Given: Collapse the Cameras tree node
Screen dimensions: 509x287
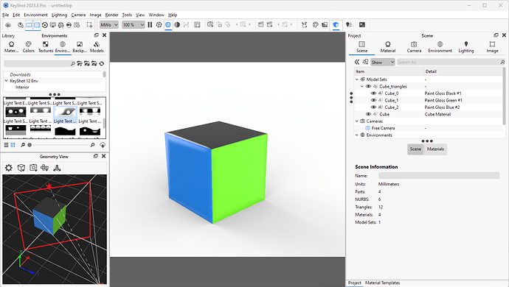Looking at the screenshot, I should click(357, 121).
